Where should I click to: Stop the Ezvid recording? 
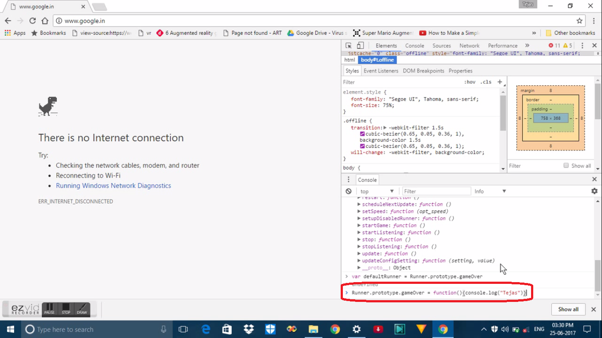66,309
